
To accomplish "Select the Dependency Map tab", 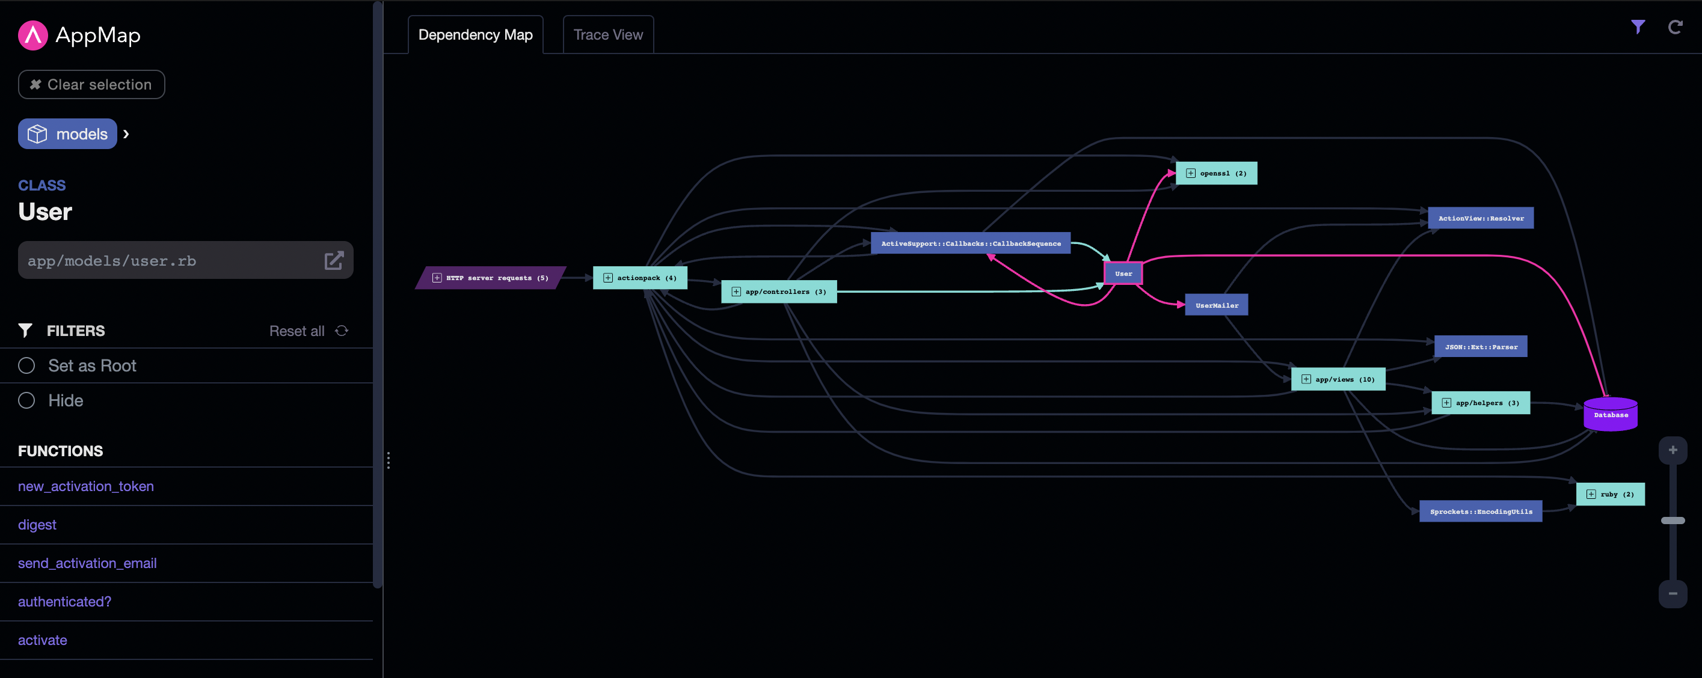I will tap(475, 35).
